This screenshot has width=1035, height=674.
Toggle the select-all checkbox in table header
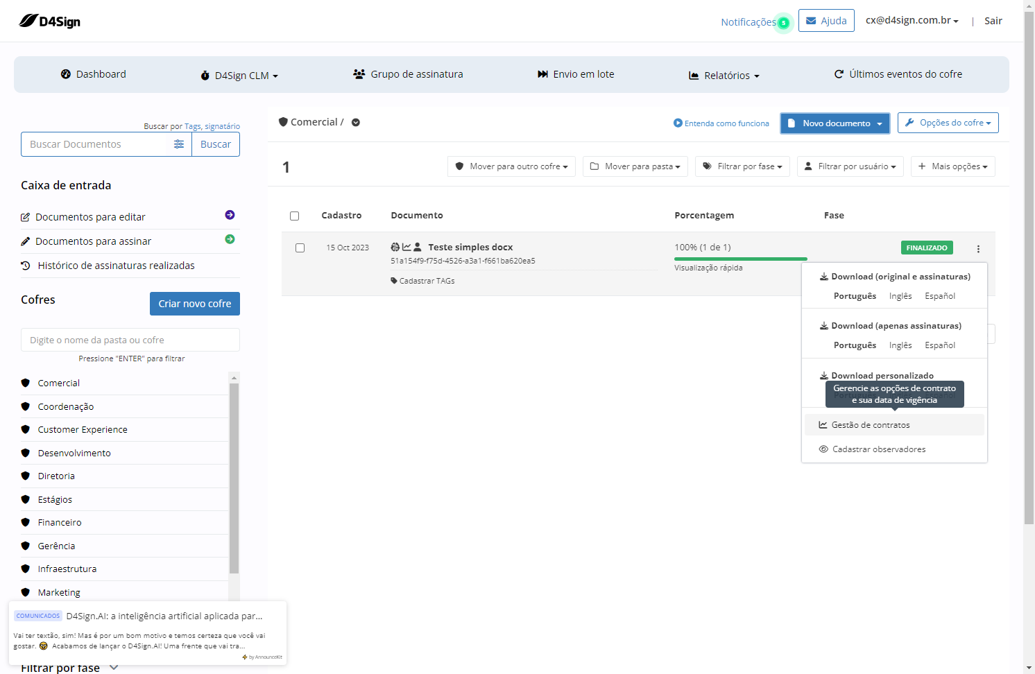coord(294,216)
